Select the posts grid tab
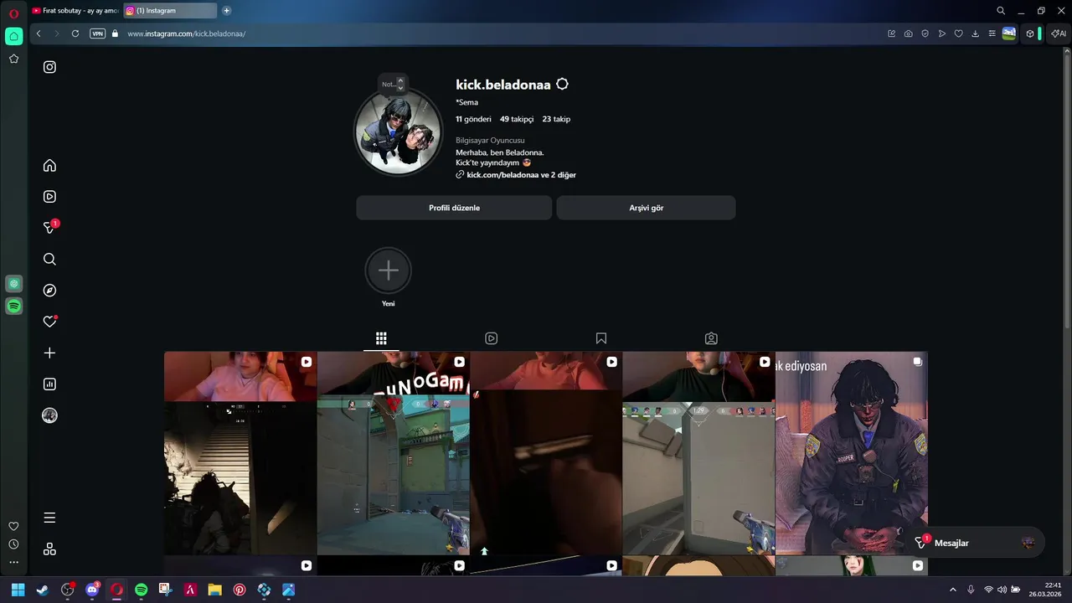This screenshot has width=1072, height=603. 381,338
